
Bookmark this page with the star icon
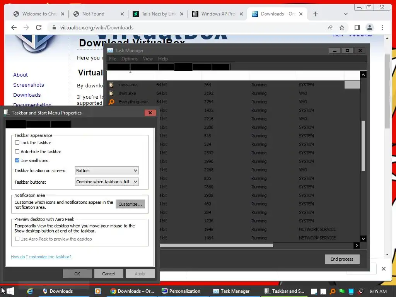coord(342,27)
